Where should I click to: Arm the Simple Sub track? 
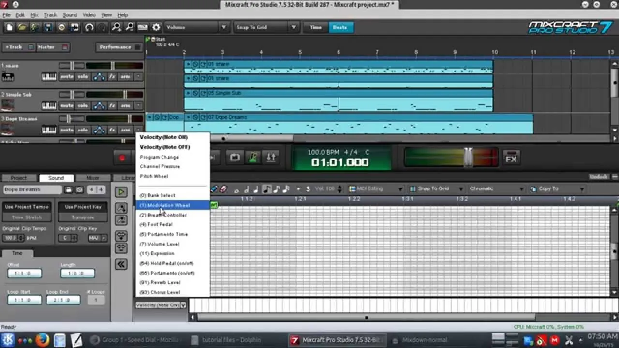(125, 106)
